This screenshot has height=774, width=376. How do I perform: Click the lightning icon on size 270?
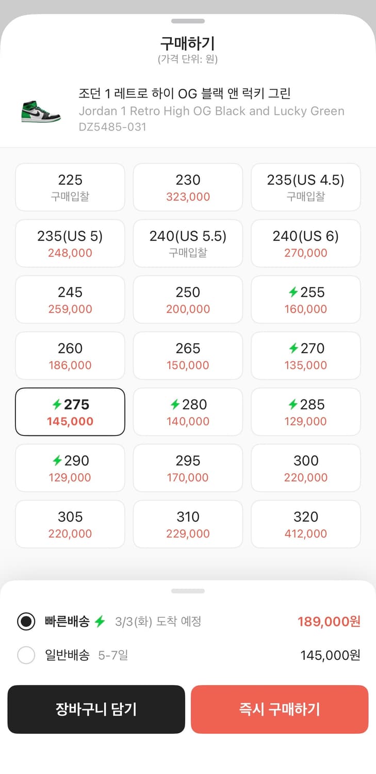pyautogui.click(x=293, y=348)
